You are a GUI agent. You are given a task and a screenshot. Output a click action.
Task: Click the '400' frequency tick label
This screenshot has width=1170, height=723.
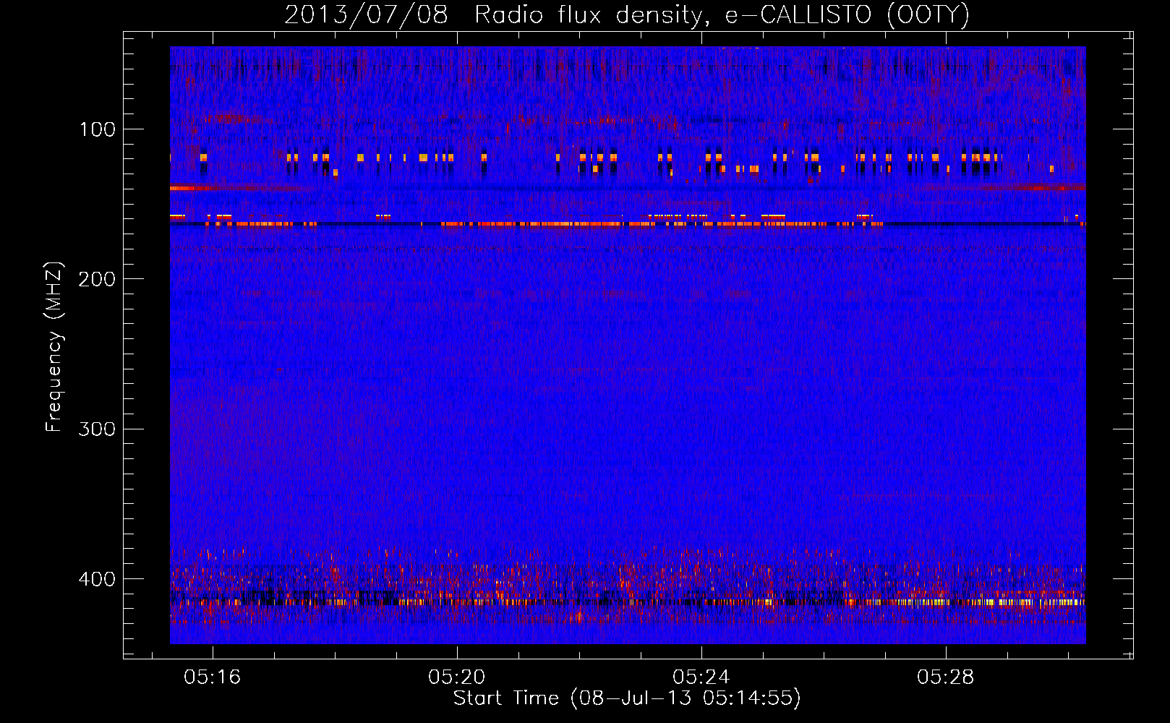point(97,579)
